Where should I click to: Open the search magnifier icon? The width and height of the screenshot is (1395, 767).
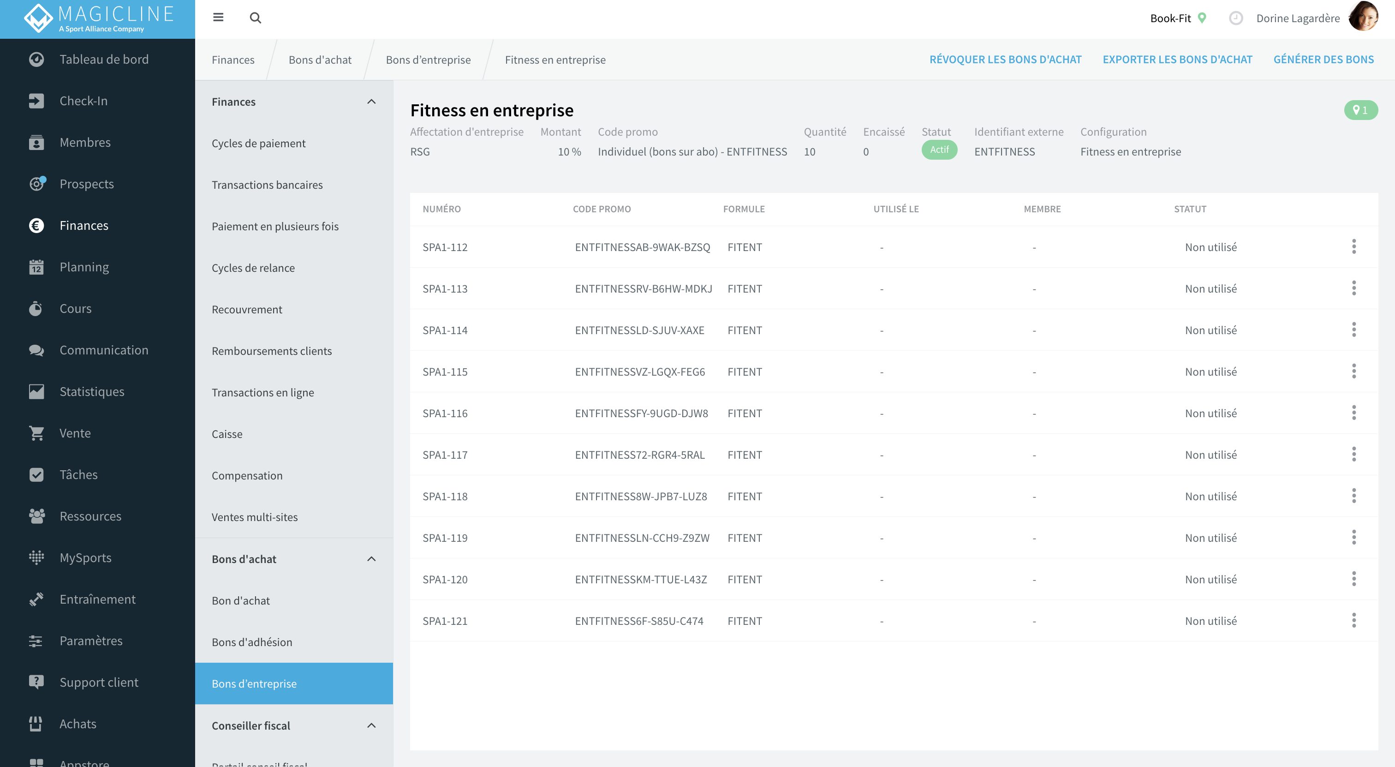point(255,18)
